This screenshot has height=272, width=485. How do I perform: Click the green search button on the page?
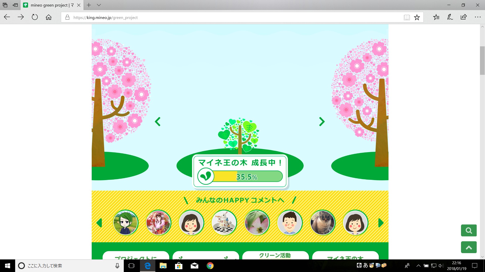(469, 230)
